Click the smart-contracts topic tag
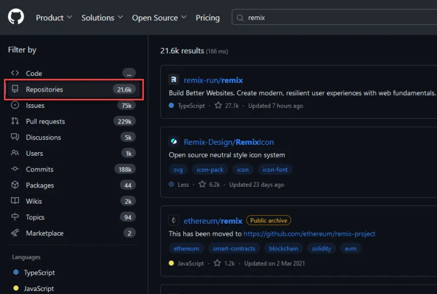Screen dimensions: 437x294 [234, 249]
